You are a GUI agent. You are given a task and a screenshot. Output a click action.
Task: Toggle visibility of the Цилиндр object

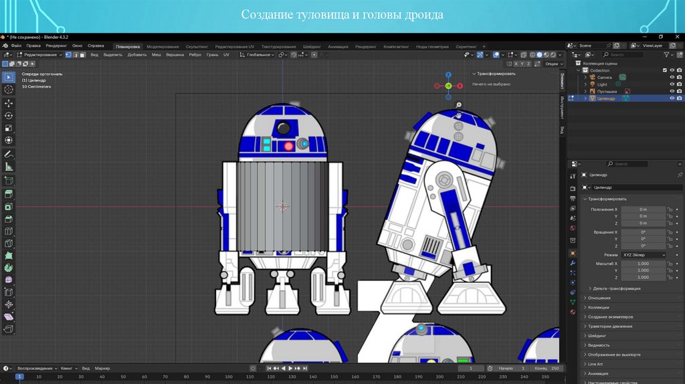pos(672,98)
